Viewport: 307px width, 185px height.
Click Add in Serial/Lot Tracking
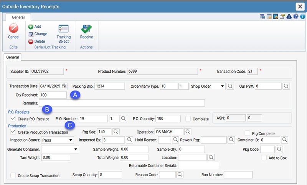35,27
